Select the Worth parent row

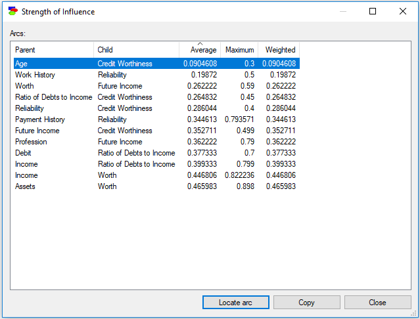[x=156, y=86]
